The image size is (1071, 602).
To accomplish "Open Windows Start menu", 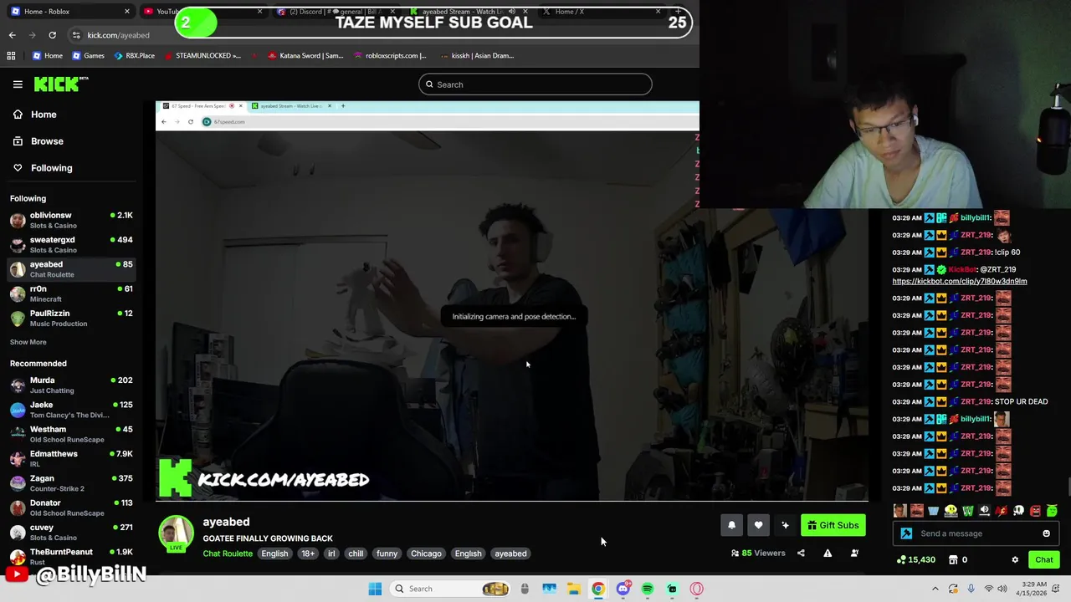I will click(x=375, y=589).
